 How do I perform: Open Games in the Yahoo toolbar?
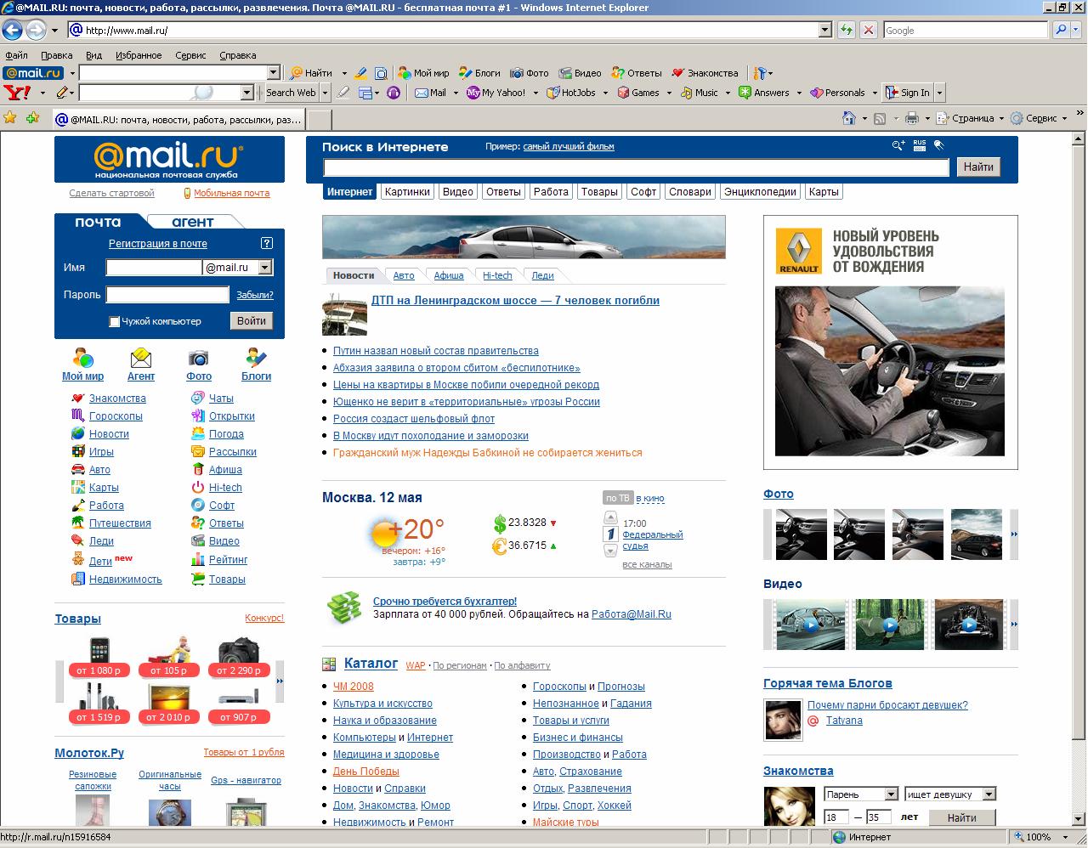tap(638, 93)
